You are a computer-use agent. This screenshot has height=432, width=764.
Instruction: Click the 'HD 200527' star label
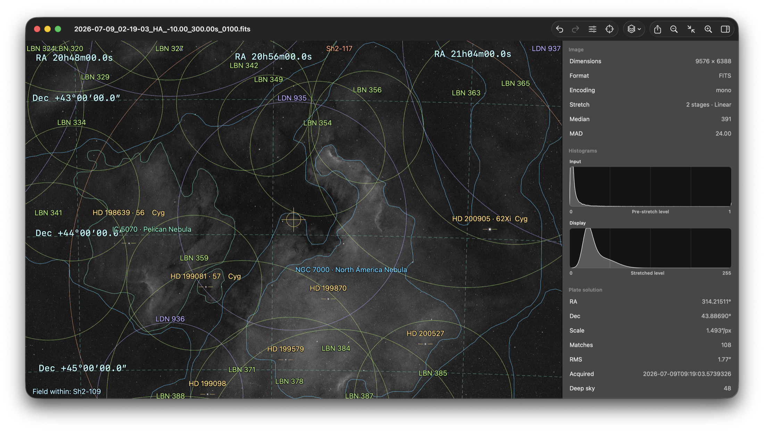click(x=425, y=333)
